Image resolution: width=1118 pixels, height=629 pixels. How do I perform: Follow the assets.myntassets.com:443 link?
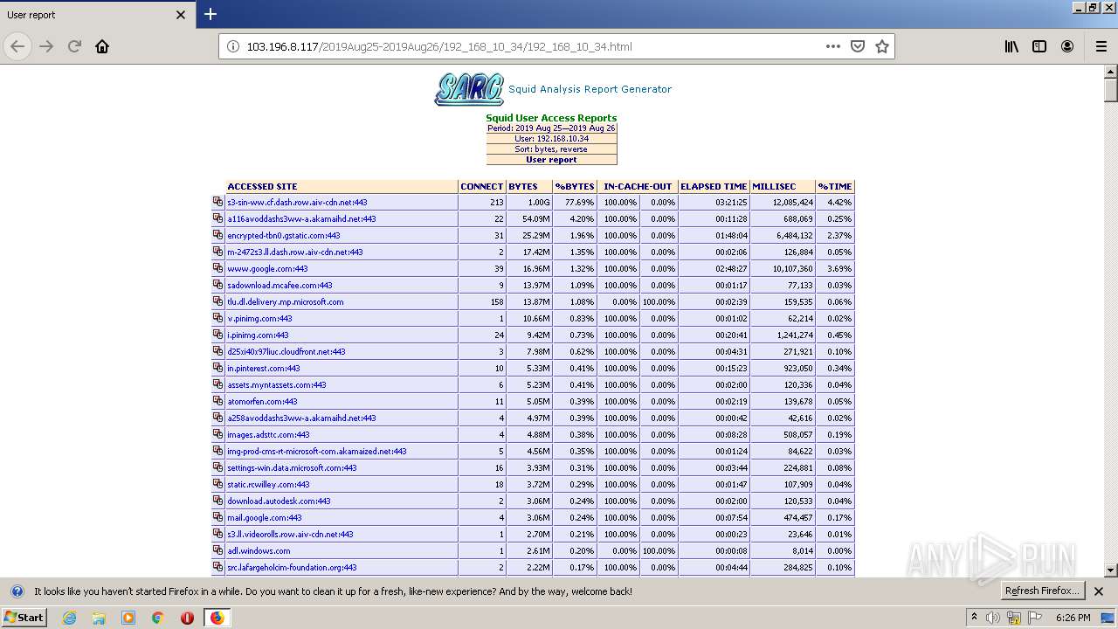pyautogui.click(x=277, y=385)
